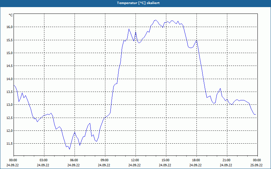
Task: Select the 12,5 y-axis value
Action: coord(10,118)
